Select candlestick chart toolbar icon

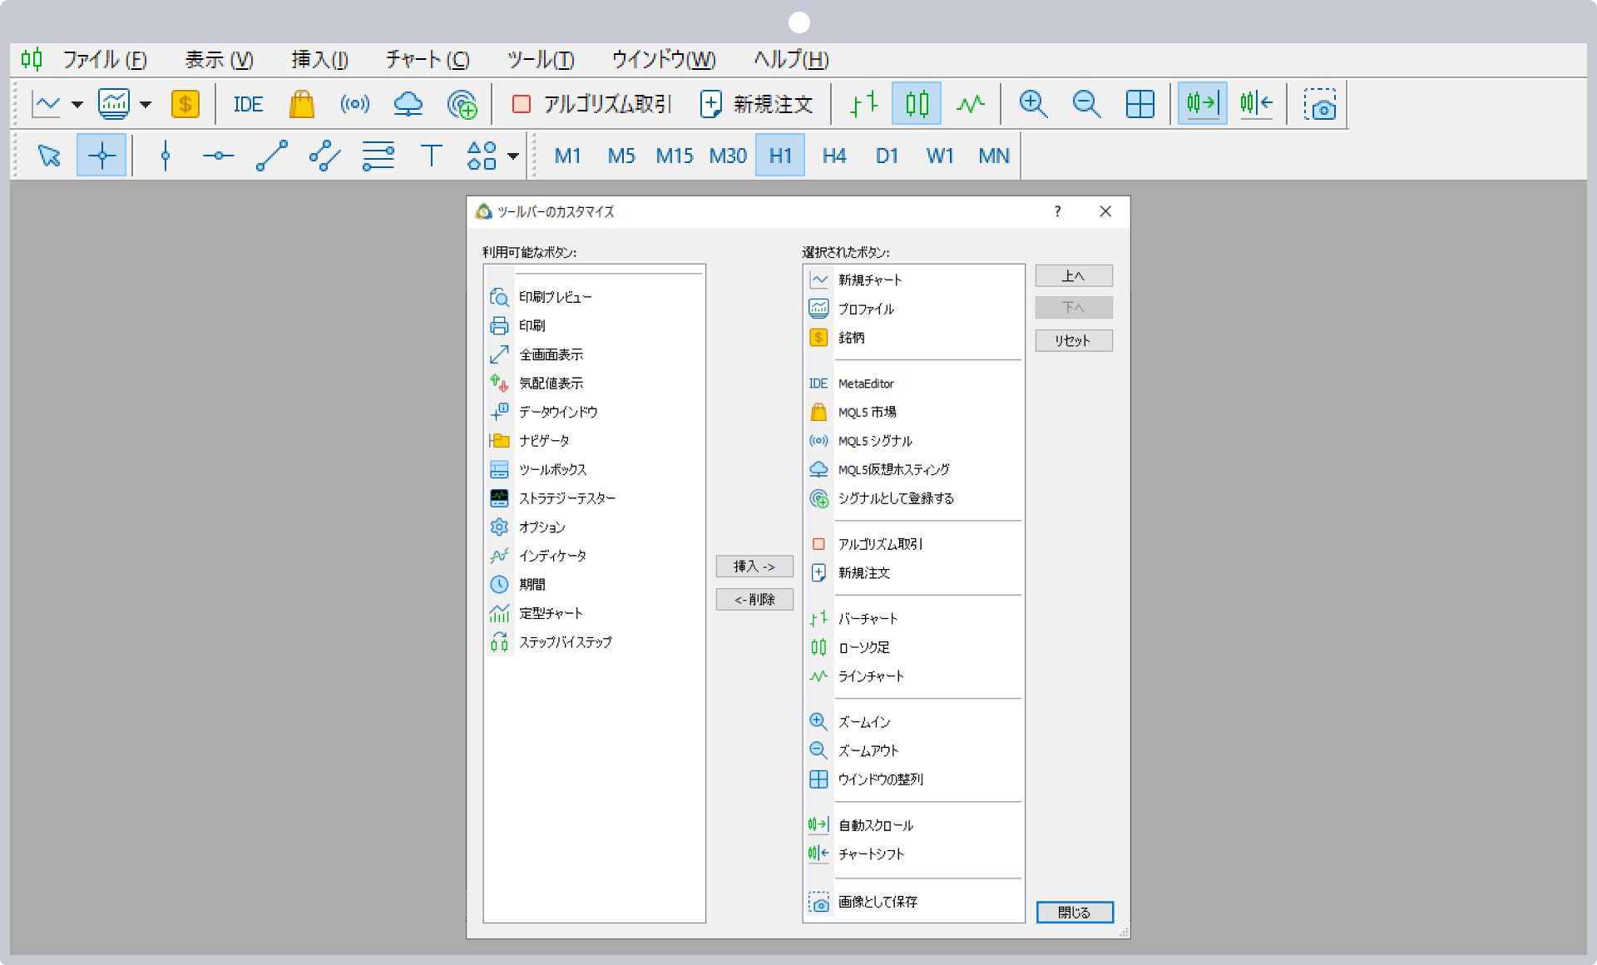point(917,104)
